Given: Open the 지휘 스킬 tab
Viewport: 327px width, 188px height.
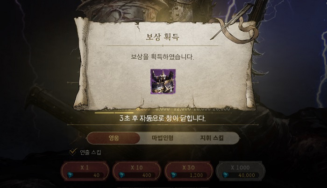Looking at the screenshot, I should click(212, 138).
